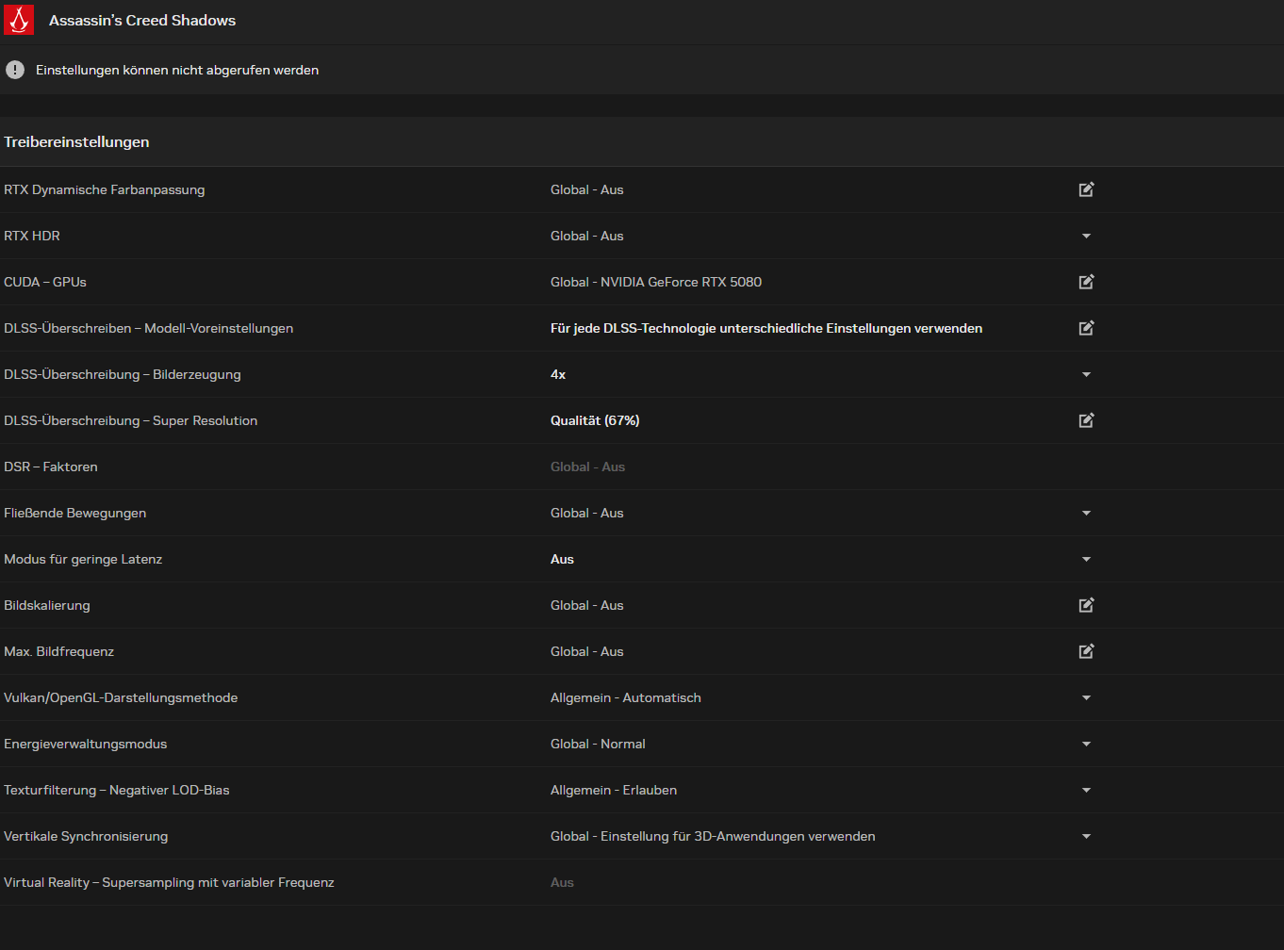Viewport: 1284px width, 950px height.
Task: Click 'Vulkan/OpenGL-Darstellungsmethode' label
Action: click(121, 697)
